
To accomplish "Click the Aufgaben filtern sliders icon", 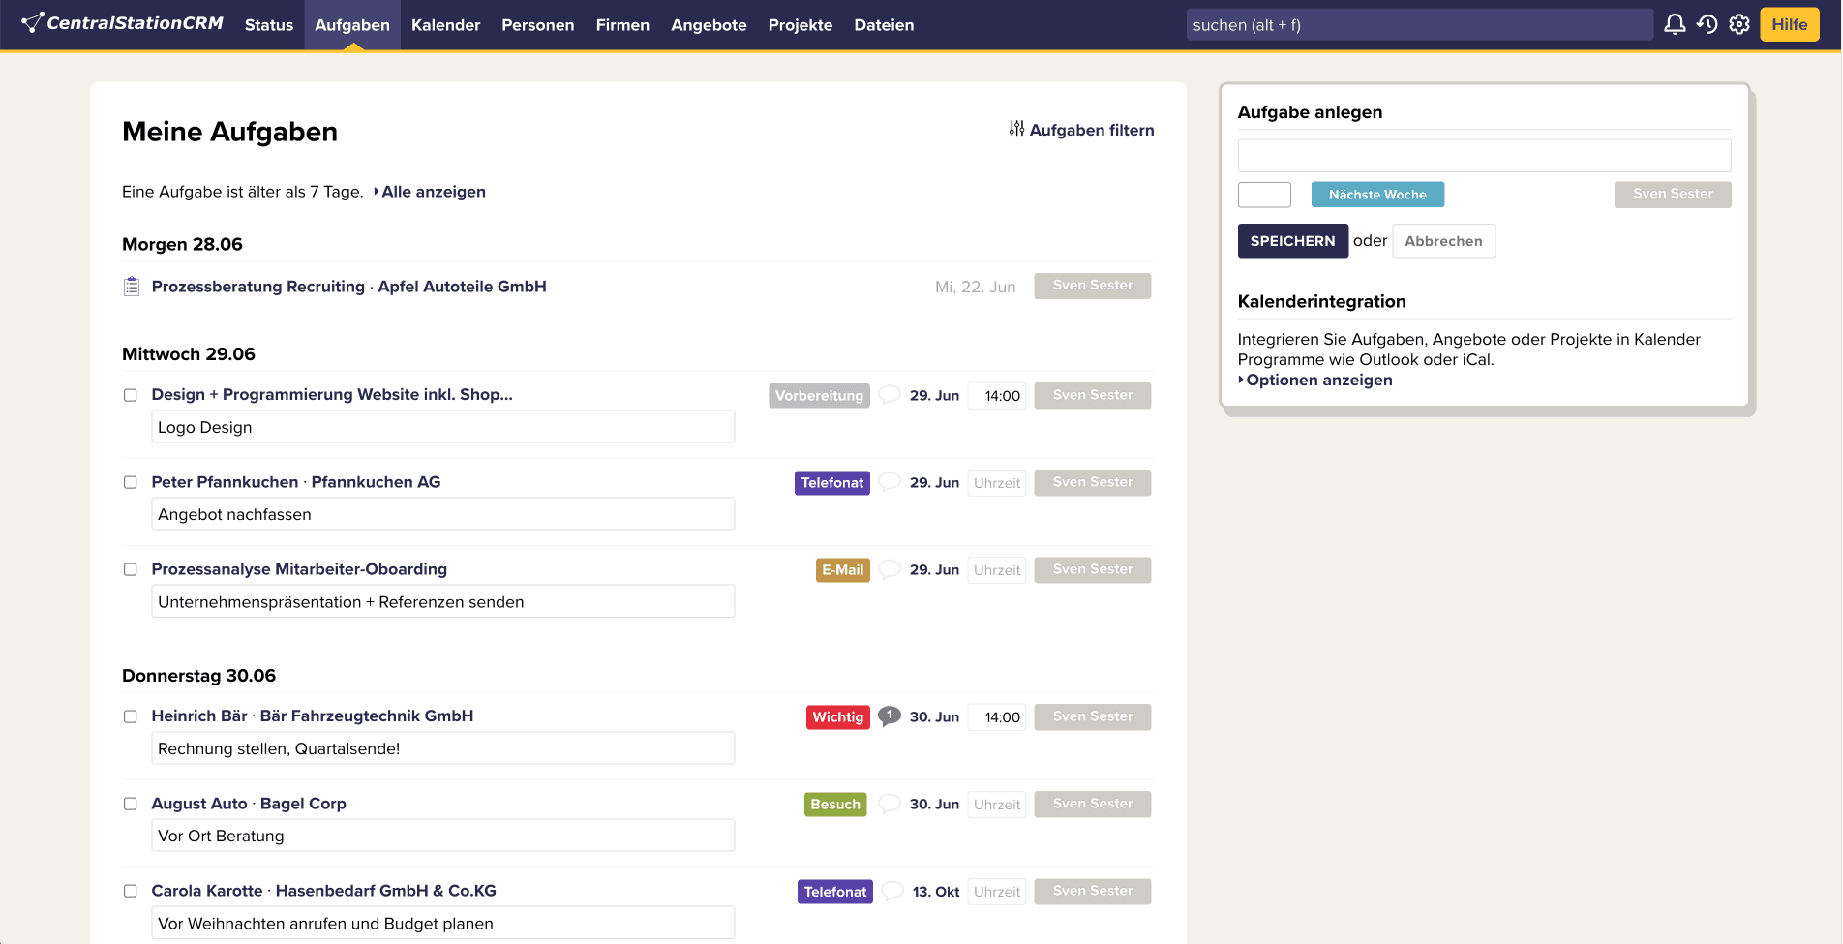I will point(1016,129).
